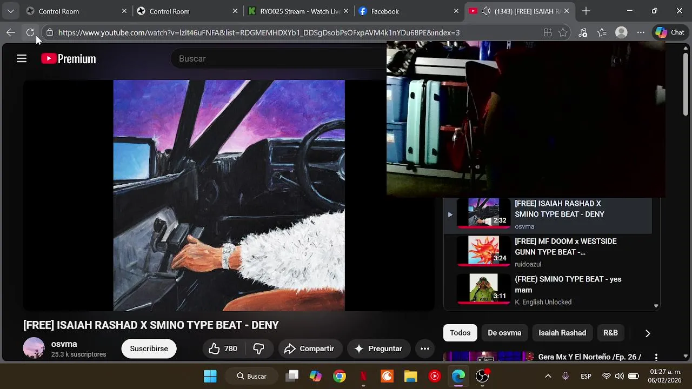The height and width of the screenshot is (389, 692).
Task: Open more actions ellipsis under video
Action: pos(425,348)
